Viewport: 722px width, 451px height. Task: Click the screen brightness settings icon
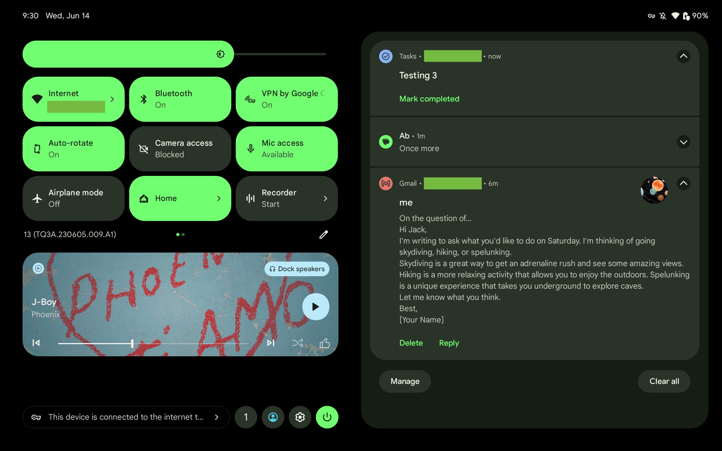tap(220, 53)
